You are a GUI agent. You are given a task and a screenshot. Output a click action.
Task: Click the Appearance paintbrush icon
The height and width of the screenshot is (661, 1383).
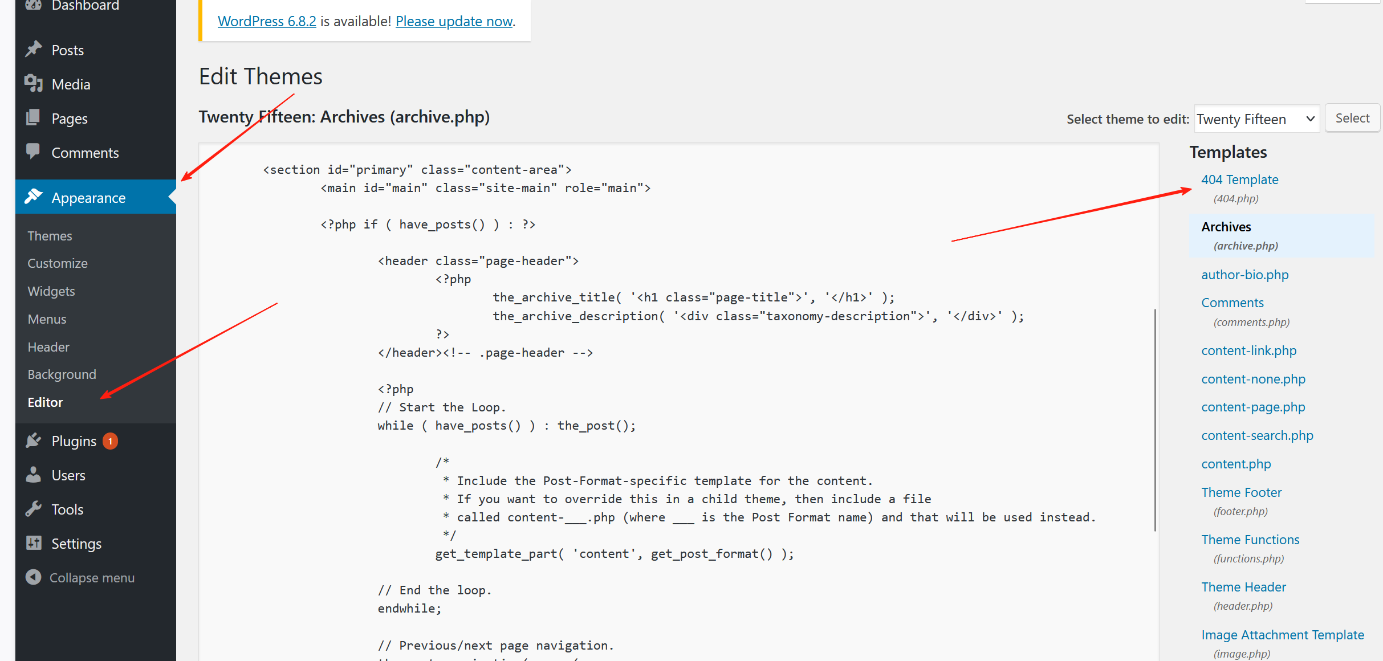(x=34, y=197)
